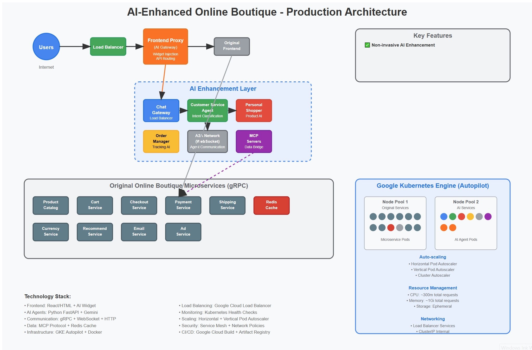Click the purple pod circle in Node Pool 2
Viewport: 532px width, 350px height.
click(x=488, y=217)
